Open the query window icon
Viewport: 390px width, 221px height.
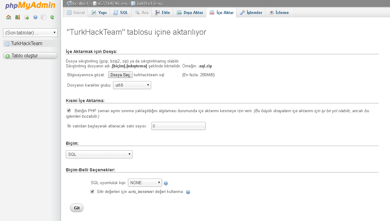(27, 17)
